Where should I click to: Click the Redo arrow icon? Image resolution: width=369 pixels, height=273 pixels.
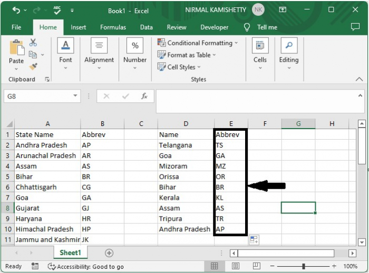point(37,10)
